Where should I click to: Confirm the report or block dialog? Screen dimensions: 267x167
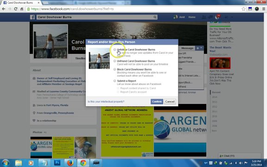(157, 102)
